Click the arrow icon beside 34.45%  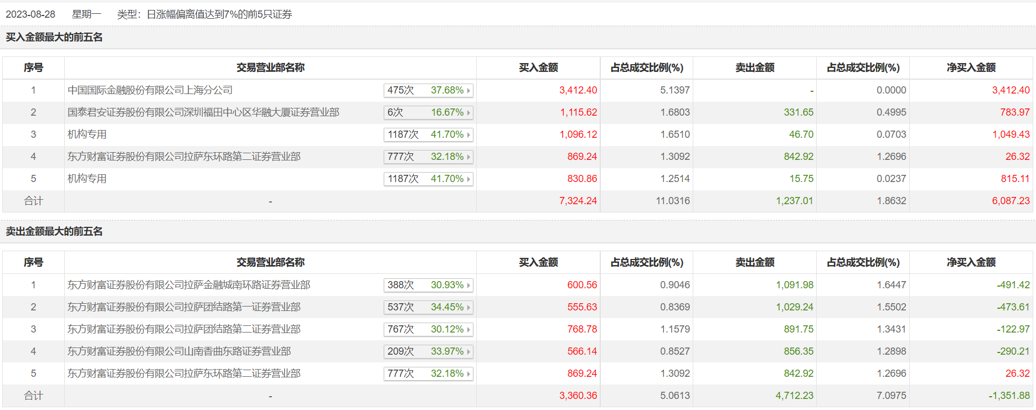pyautogui.click(x=468, y=308)
